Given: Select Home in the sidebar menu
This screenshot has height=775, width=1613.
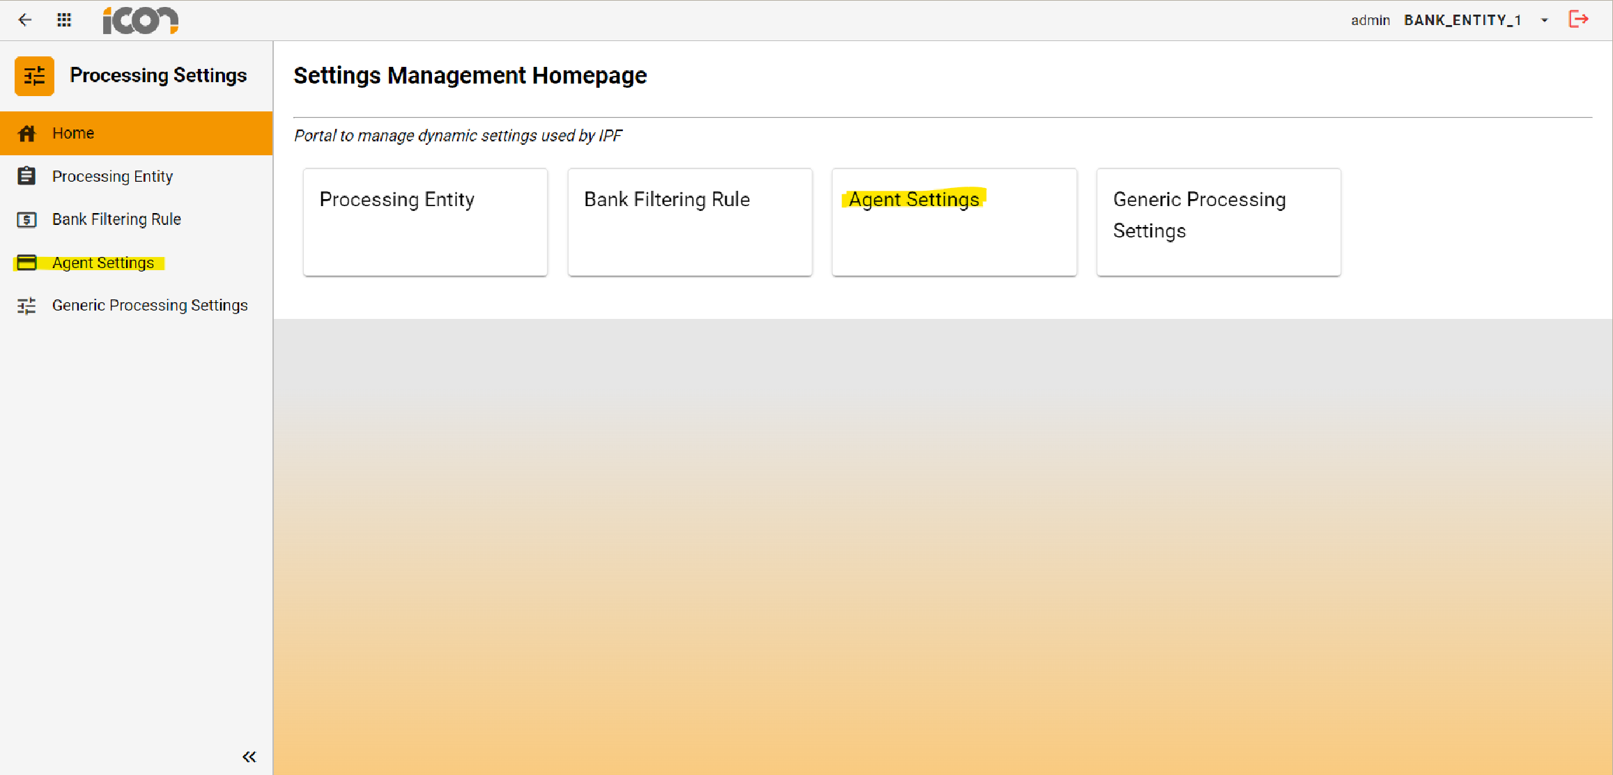Looking at the screenshot, I should pos(73,133).
